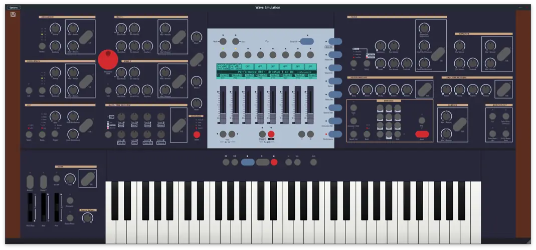Click the Wave Envelope Level 4 knob
The height and width of the screenshot is (250, 536).
[161, 134]
